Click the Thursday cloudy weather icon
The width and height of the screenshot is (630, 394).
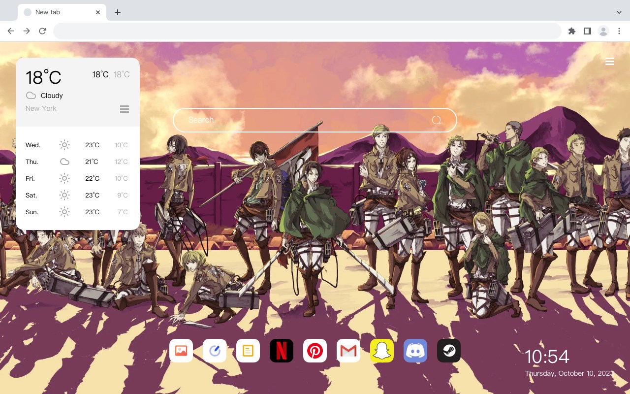[64, 162]
